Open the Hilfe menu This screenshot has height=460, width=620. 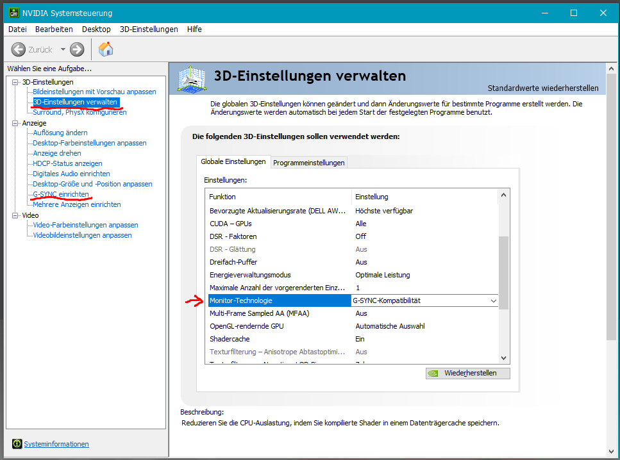tap(194, 29)
